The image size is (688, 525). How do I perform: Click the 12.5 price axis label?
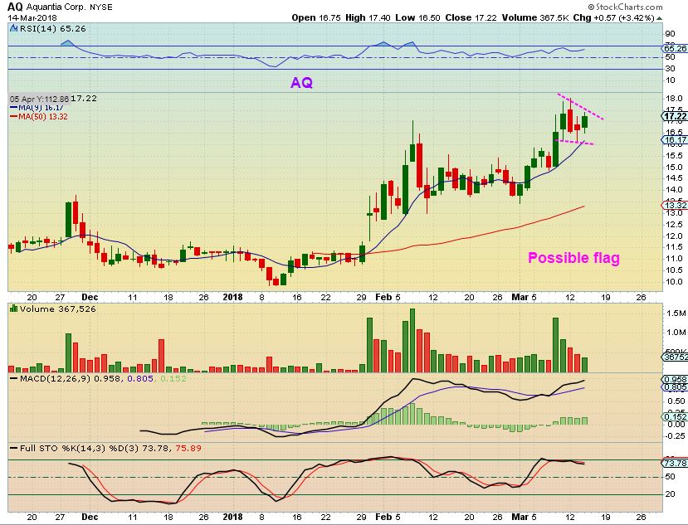tap(674, 224)
